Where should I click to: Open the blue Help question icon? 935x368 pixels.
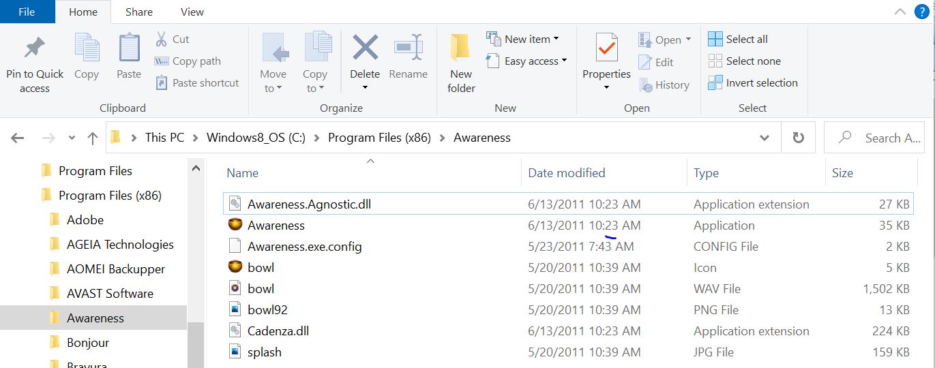(921, 11)
